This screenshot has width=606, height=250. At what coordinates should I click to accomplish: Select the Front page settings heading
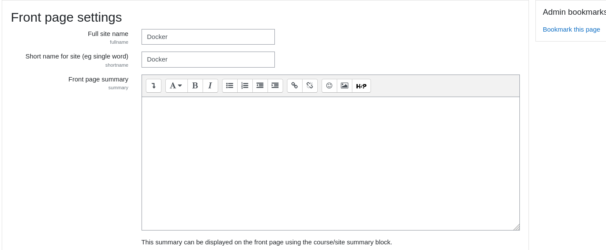[x=66, y=17]
